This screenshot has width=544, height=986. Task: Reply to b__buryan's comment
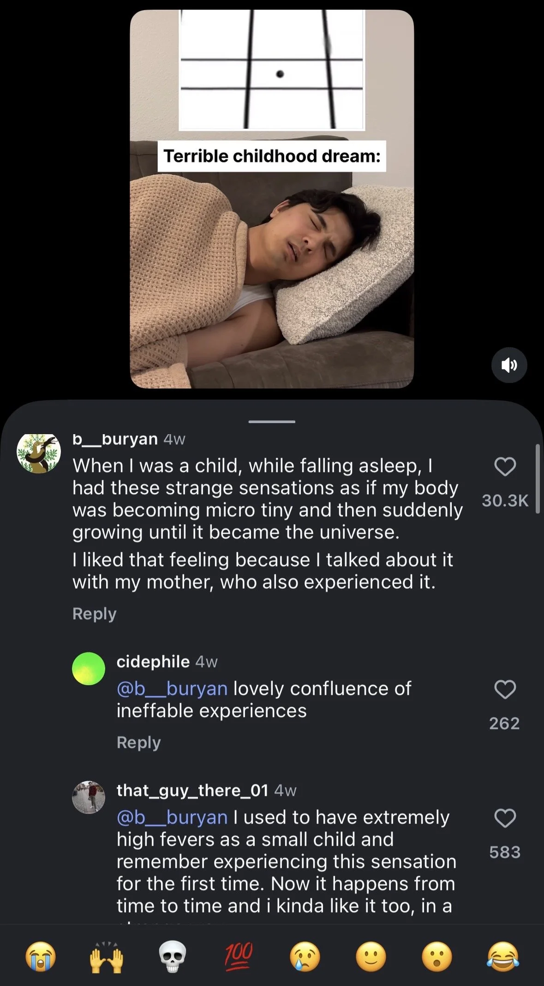pos(94,614)
